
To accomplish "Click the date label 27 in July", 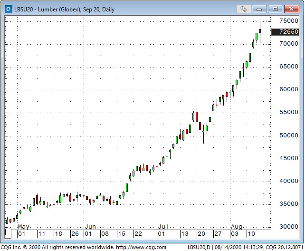I will [x=218, y=234].
